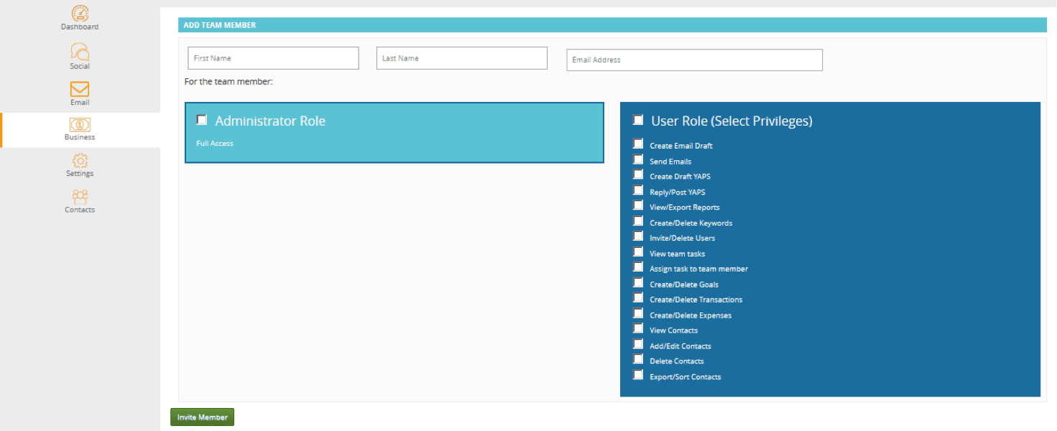Click the Contacts people icon

point(80,196)
